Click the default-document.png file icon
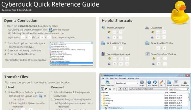This screenshot has width=191, height=110. point(106,108)
